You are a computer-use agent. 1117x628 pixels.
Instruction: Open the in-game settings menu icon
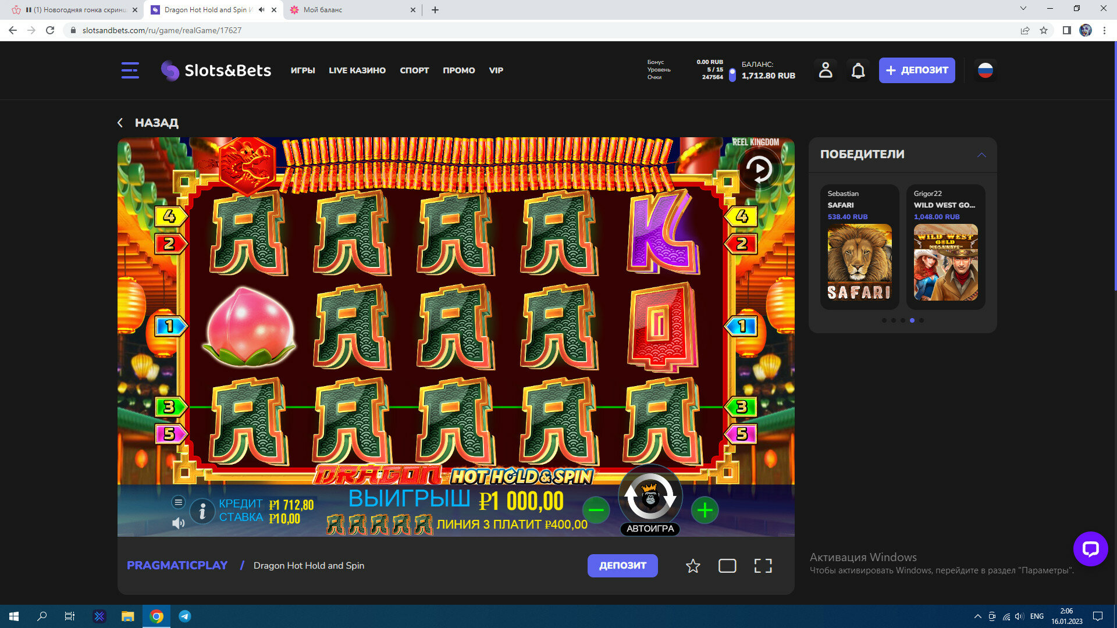[x=178, y=502]
